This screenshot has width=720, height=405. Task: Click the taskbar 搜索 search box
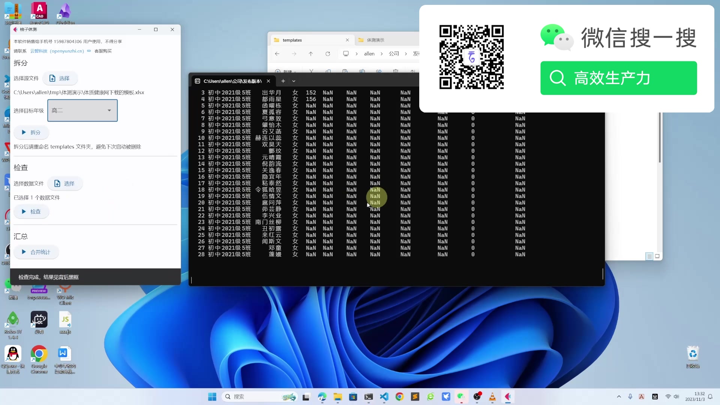coord(259,397)
